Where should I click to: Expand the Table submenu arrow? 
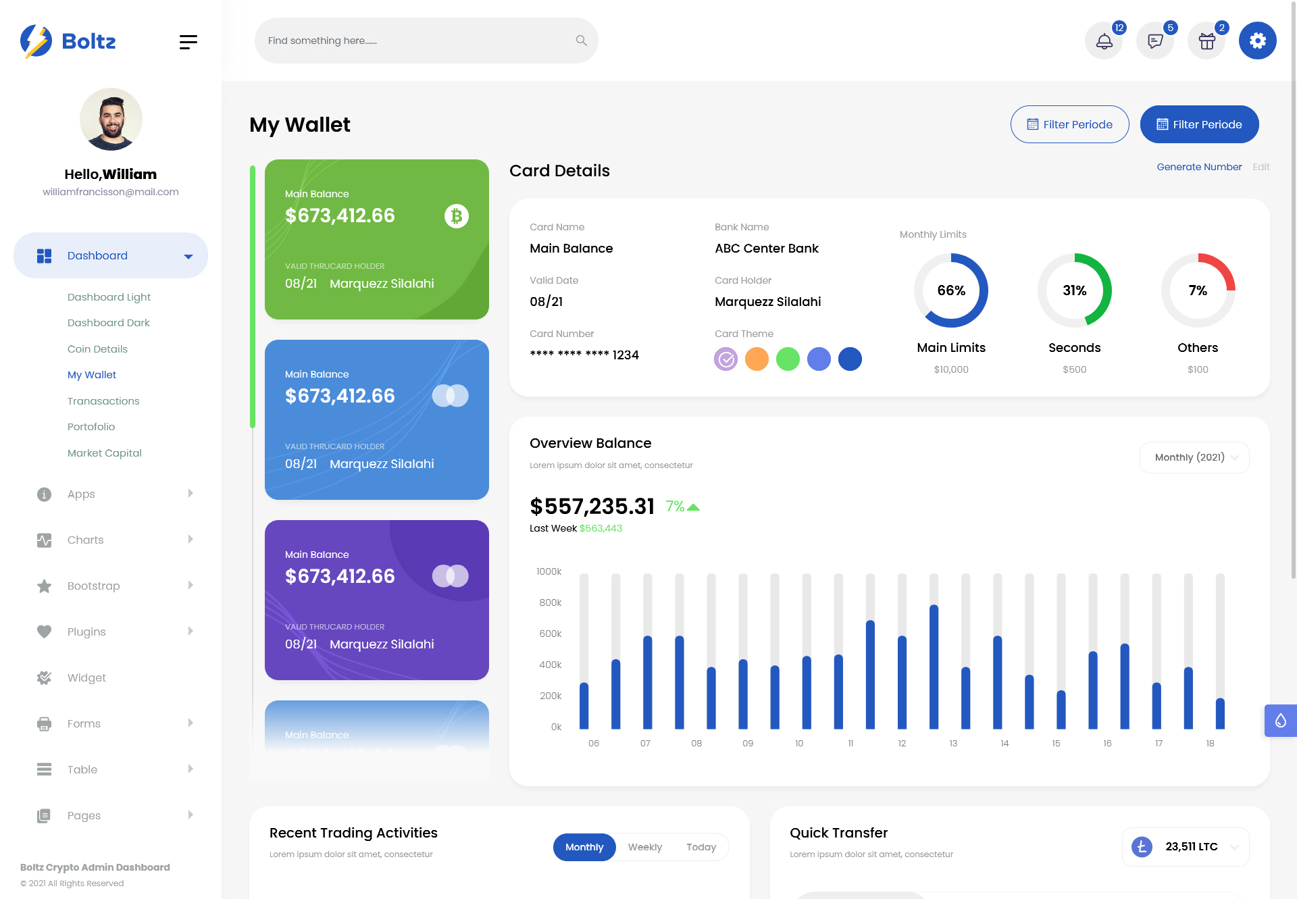[190, 769]
